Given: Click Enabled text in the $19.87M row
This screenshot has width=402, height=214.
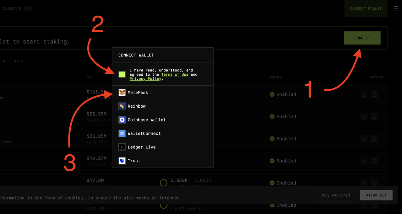Looking at the screenshot, I should 286,161.
